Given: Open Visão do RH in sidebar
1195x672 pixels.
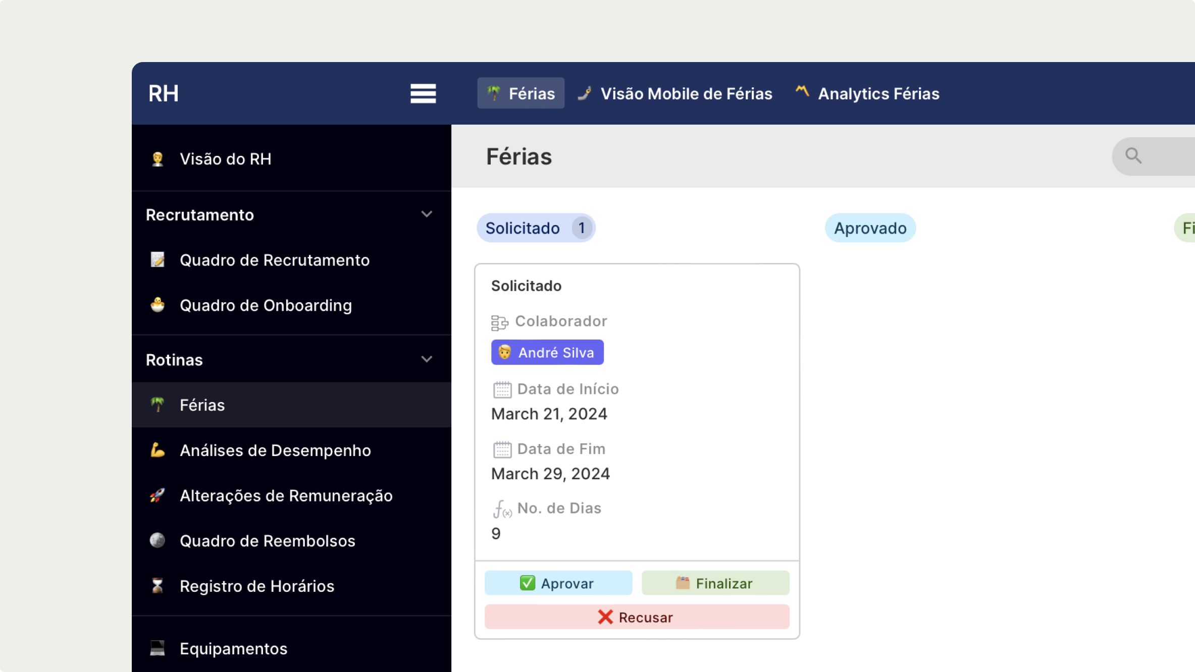Looking at the screenshot, I should 225,159.
